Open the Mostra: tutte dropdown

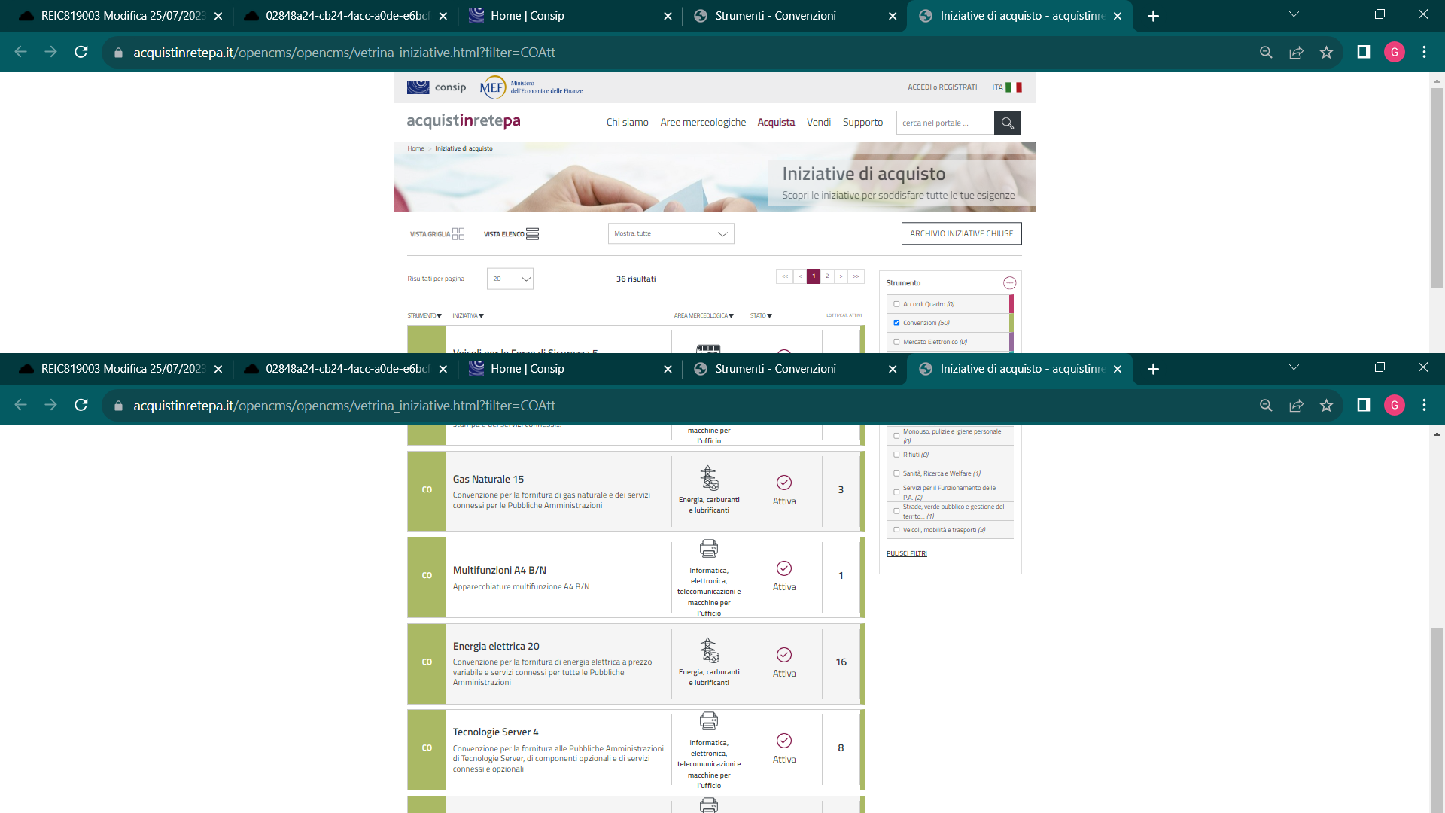pyautogui.click(x=671, y=233)
